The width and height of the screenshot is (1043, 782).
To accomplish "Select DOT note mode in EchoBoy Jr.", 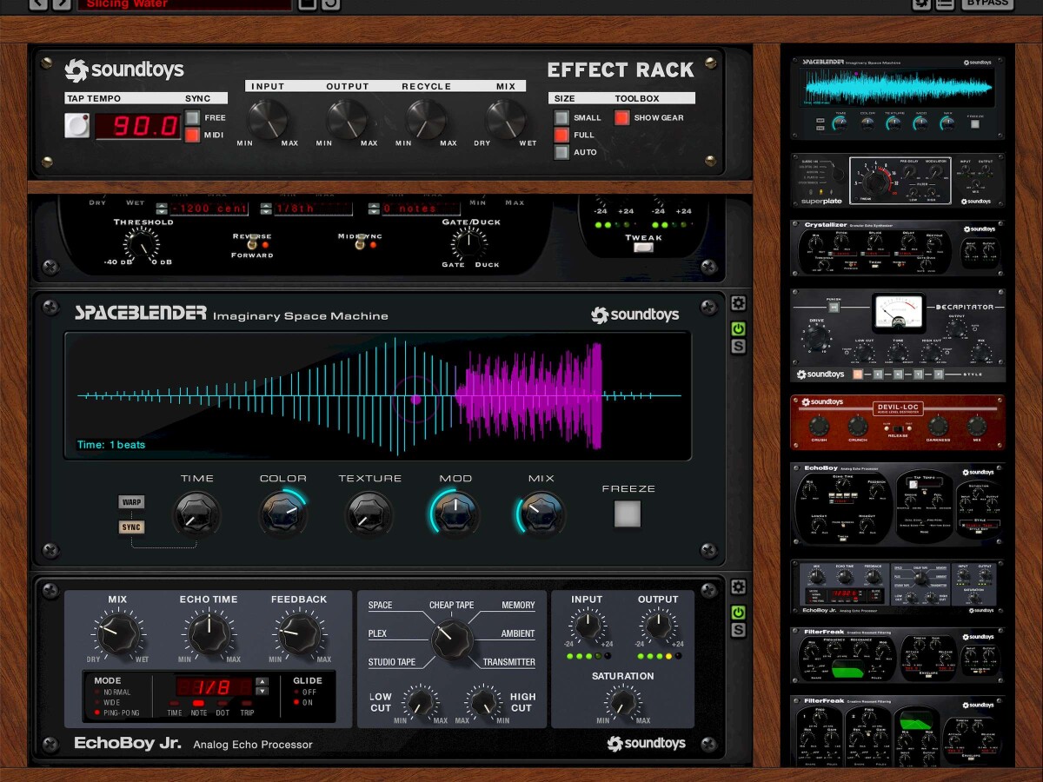I will point(223,703).
